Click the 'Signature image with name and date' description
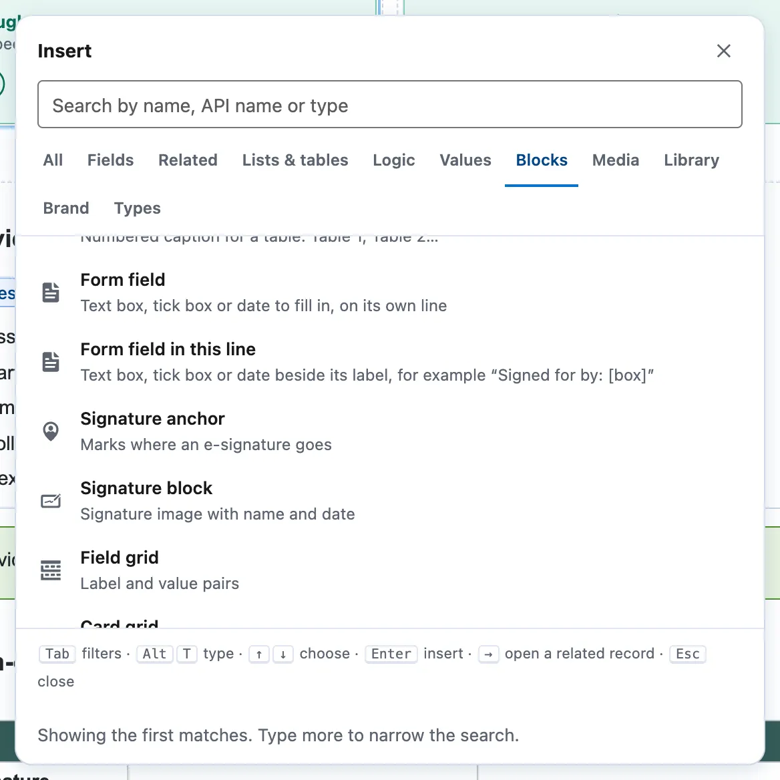The width and height of the screenshot is (780, 780). coord(218,514)
